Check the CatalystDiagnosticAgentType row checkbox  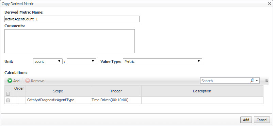(8, 100)
